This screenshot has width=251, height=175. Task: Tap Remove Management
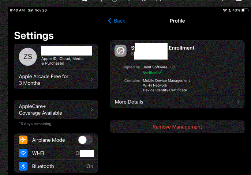pos(177,127)
